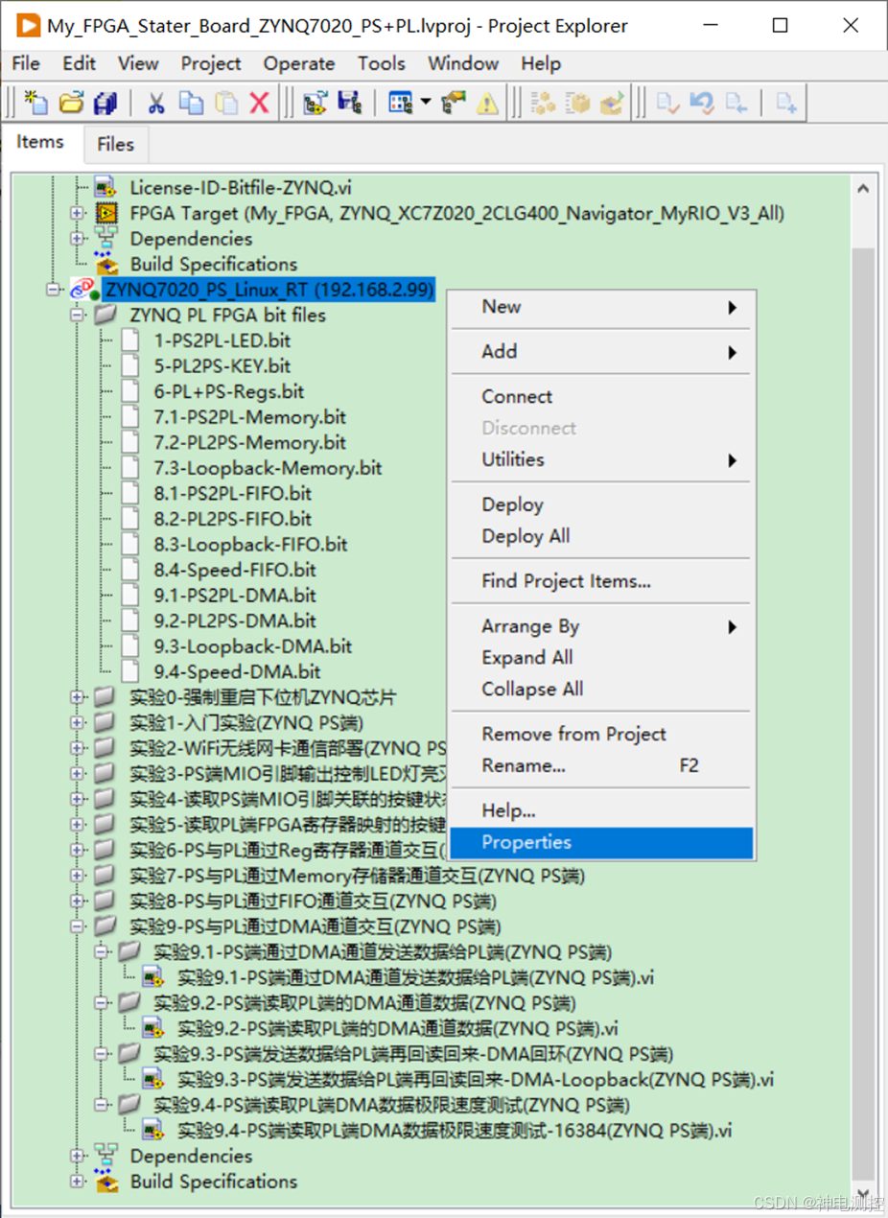The width and height of the screenshot is (888, 1218).
Task: Expand the FPGA Target tree node
Action: [x=78, y=213]
